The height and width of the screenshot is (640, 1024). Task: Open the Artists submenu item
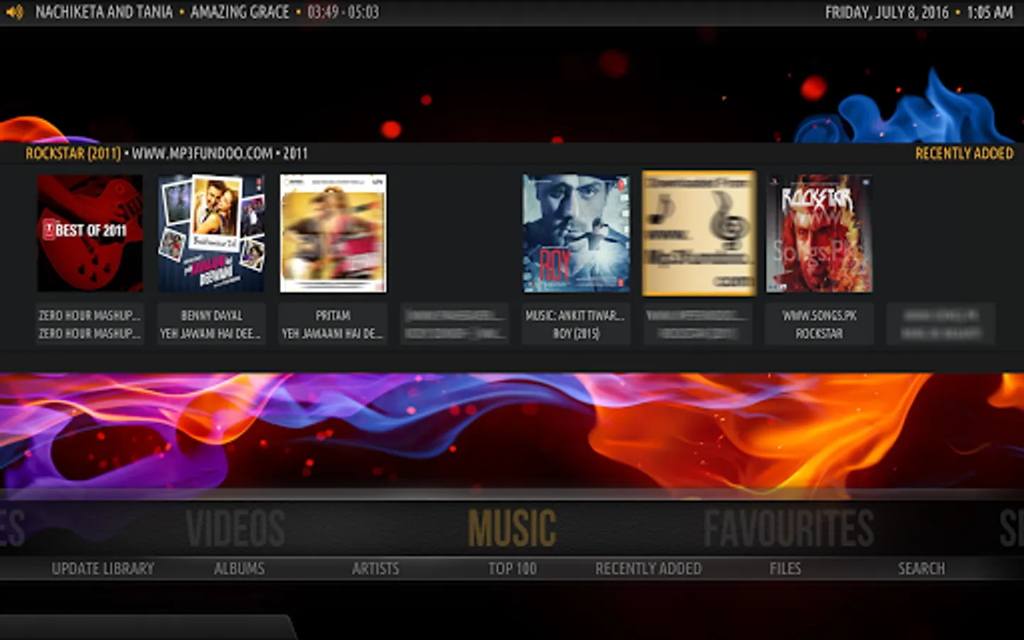(x=375, y=569)
